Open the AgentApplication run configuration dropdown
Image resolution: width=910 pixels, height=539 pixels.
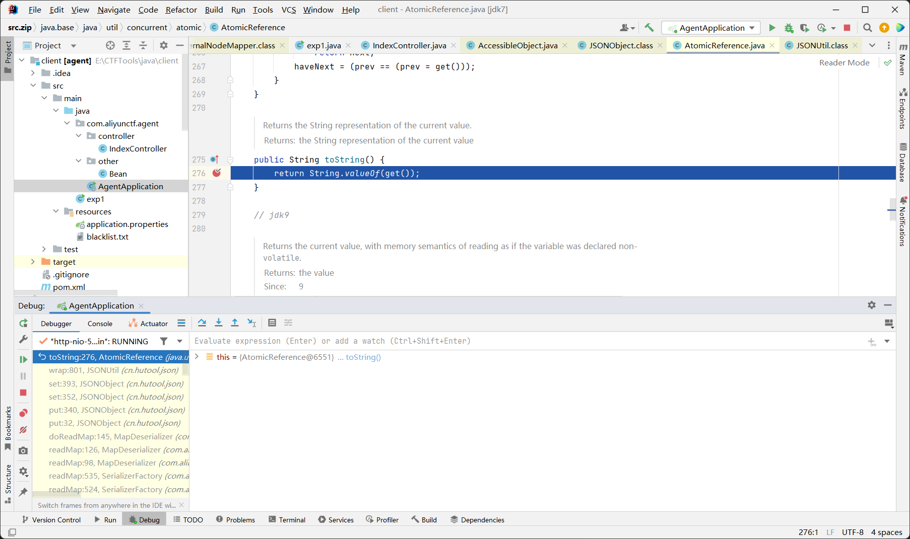pos(711,28)
